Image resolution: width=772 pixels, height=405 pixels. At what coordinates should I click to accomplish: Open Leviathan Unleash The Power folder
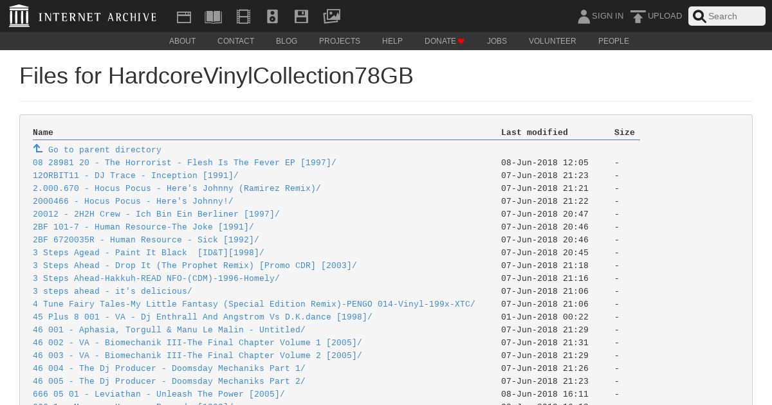pyautogui.click(x=159, y=394)
